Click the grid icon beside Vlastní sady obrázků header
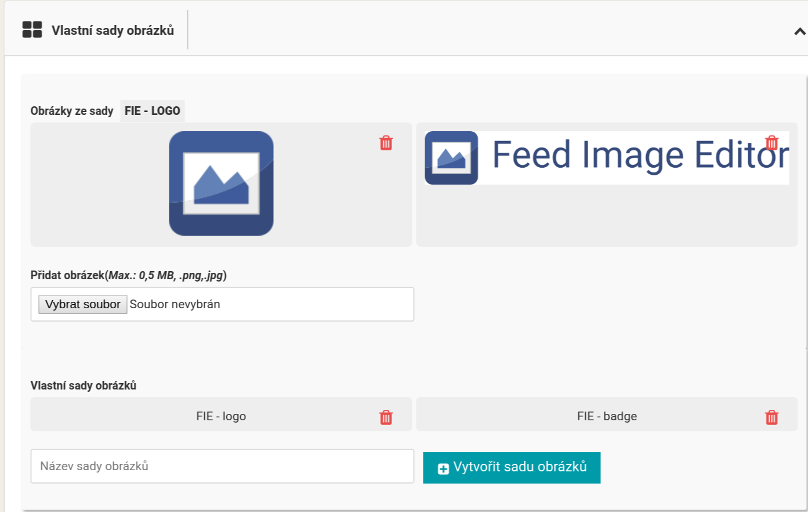This screenshot has height=512, width=808. 32,30
